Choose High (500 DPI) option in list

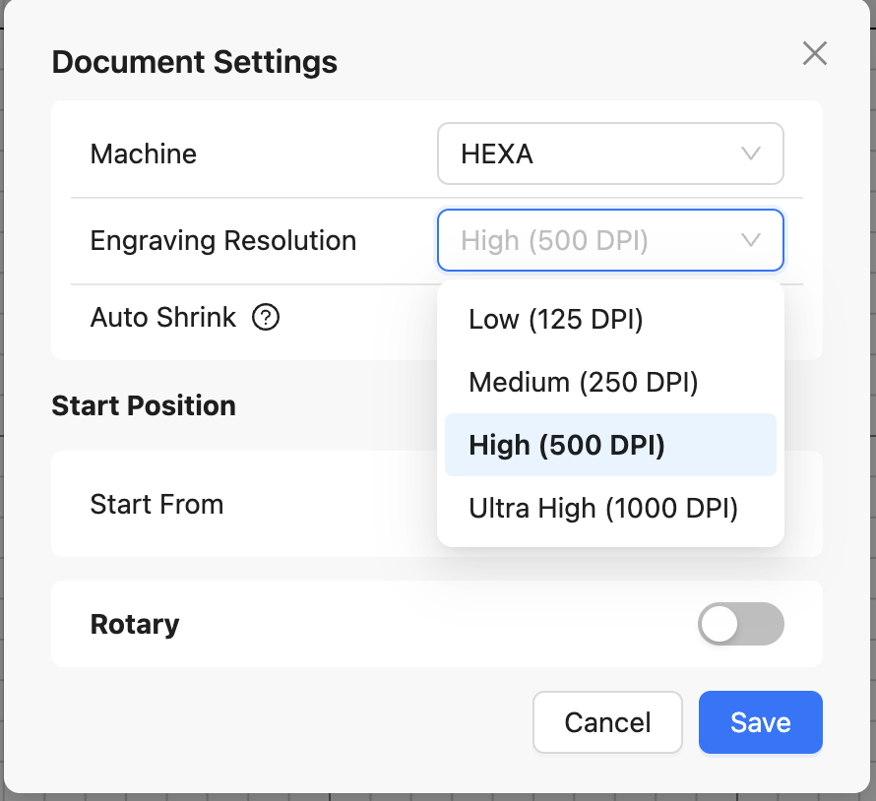tap(610, 445)
